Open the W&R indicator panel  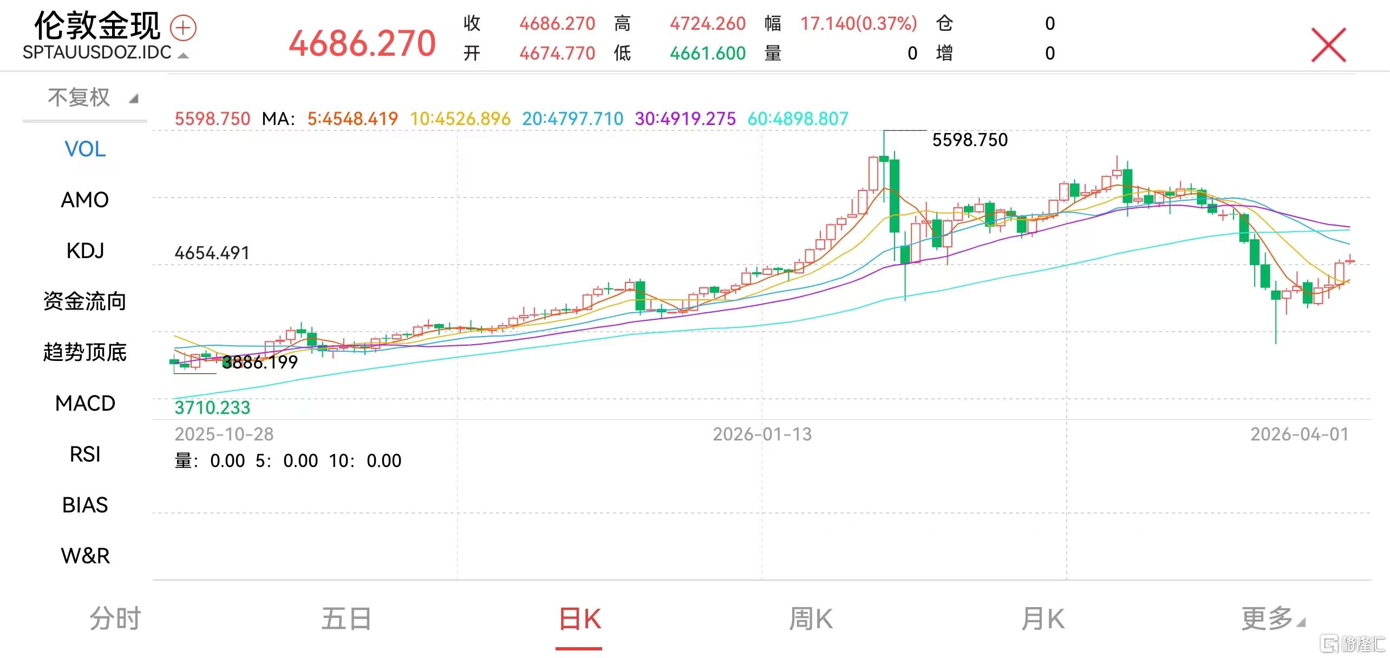pos(85,556)
